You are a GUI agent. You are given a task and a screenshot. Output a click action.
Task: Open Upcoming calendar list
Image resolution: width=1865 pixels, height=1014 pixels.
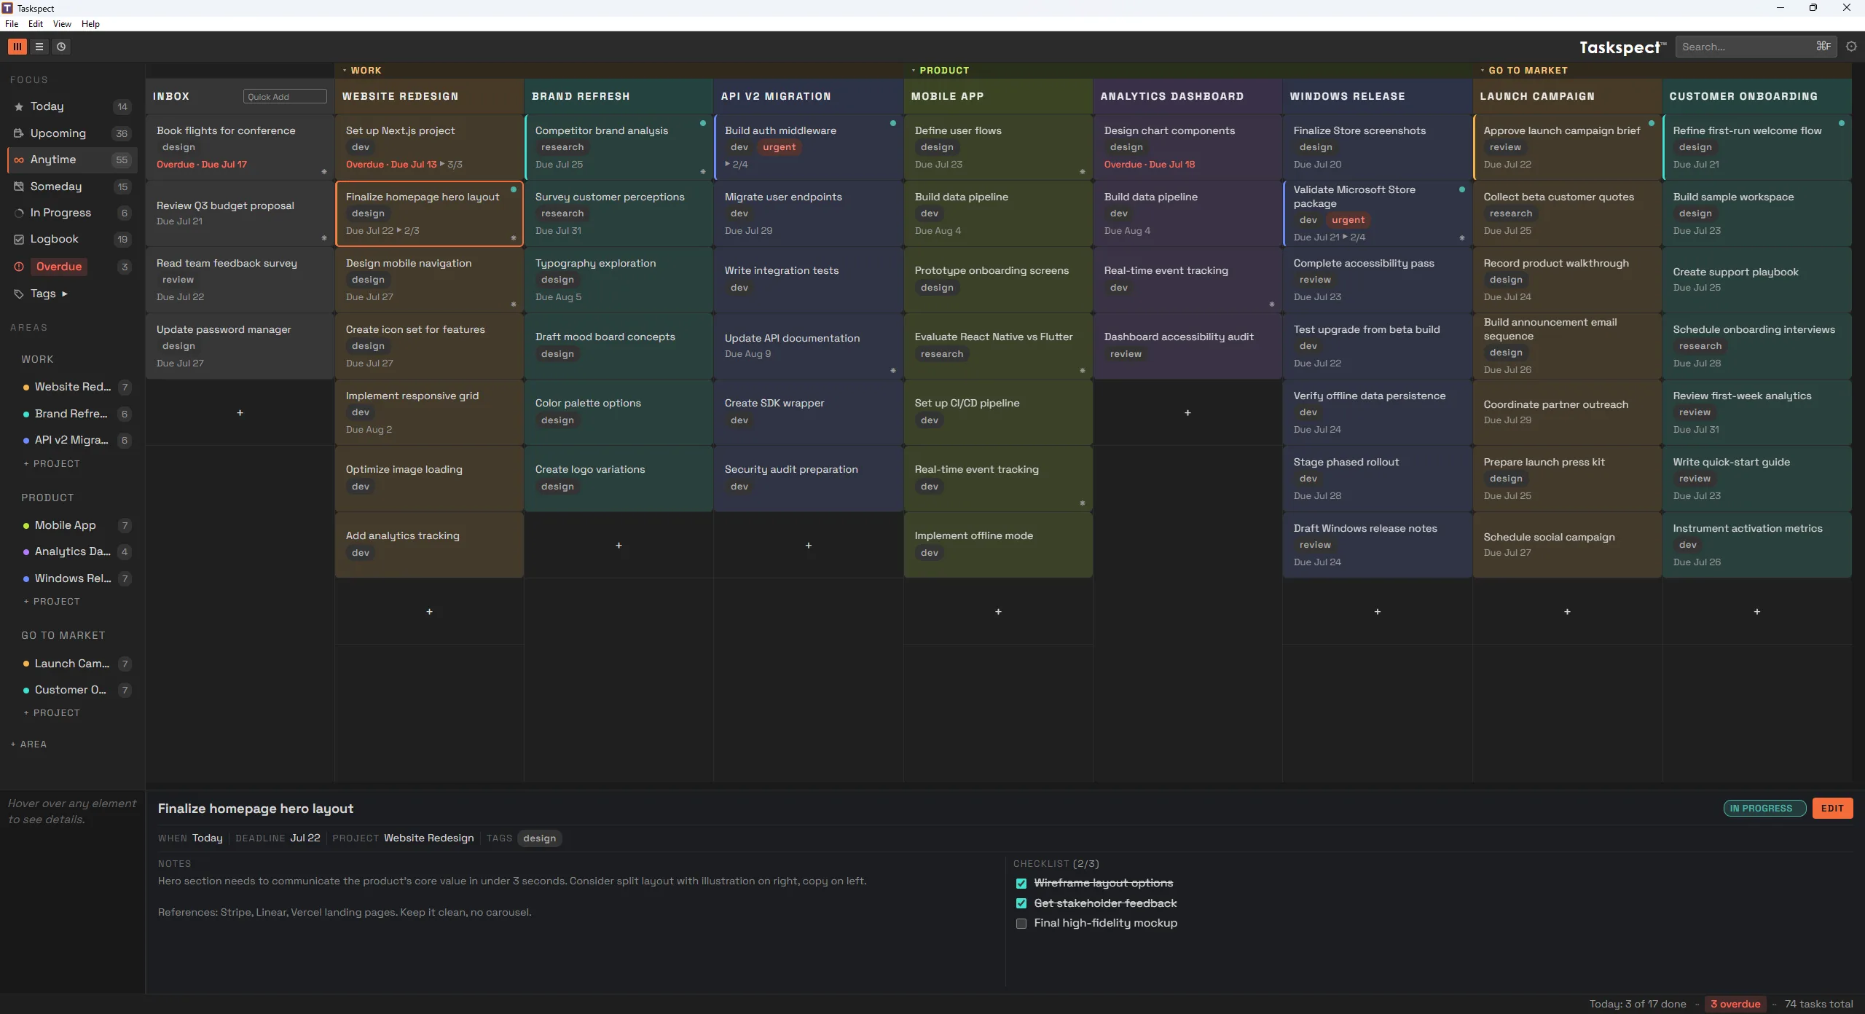(x=72, y=133)
